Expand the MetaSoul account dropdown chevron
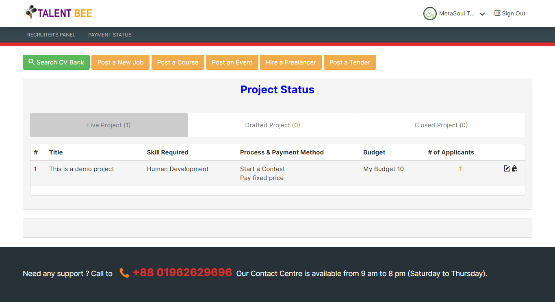This screenshot has height=302, width=555. (482, 14)
